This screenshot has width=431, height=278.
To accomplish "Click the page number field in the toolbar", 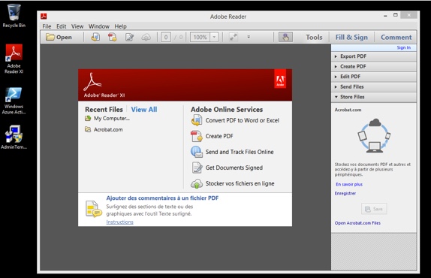I will click(166, 37).
